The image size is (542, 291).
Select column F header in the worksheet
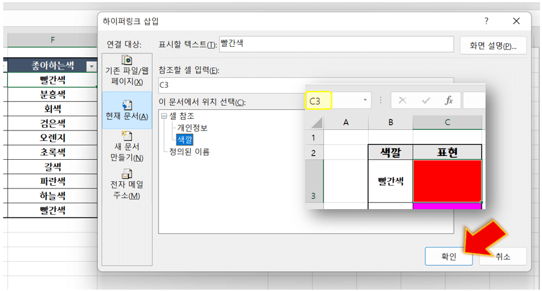pos(52,40)
